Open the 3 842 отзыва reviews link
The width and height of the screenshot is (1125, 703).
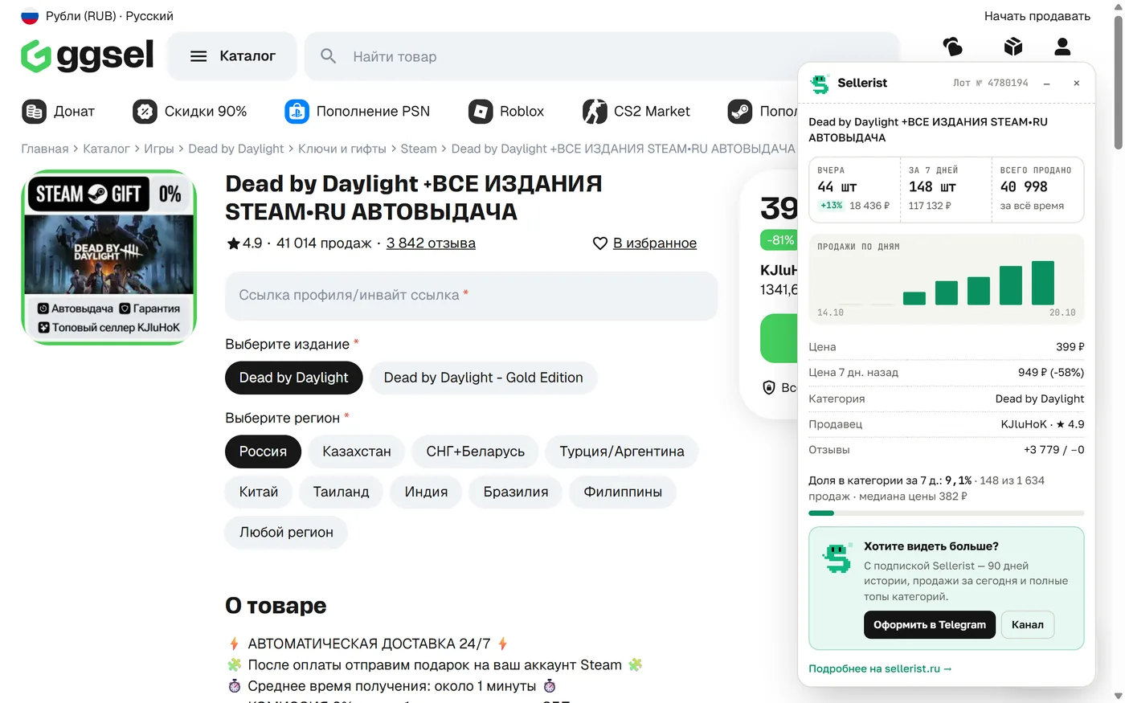431,243
